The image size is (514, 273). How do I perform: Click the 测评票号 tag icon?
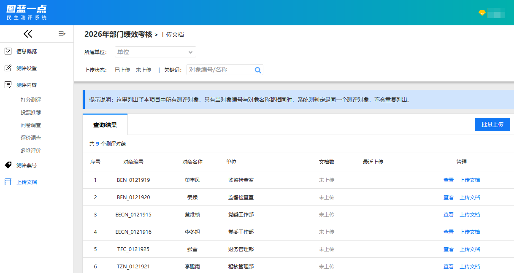(x=8, y=165)
